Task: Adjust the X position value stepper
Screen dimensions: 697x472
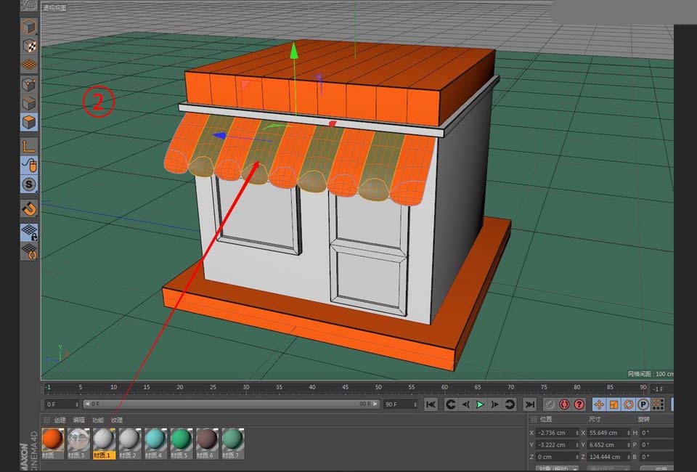Action: tap(577, 433)
